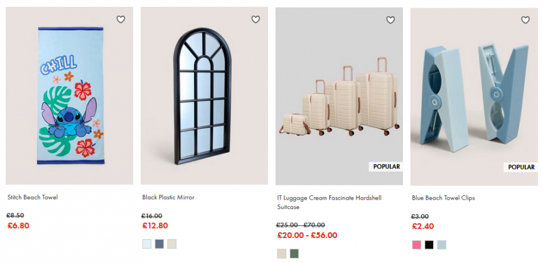Pick the cream mirror colour swatch
Image resolution: width=543 pixels, height=263 pixels.
[172, 244]
